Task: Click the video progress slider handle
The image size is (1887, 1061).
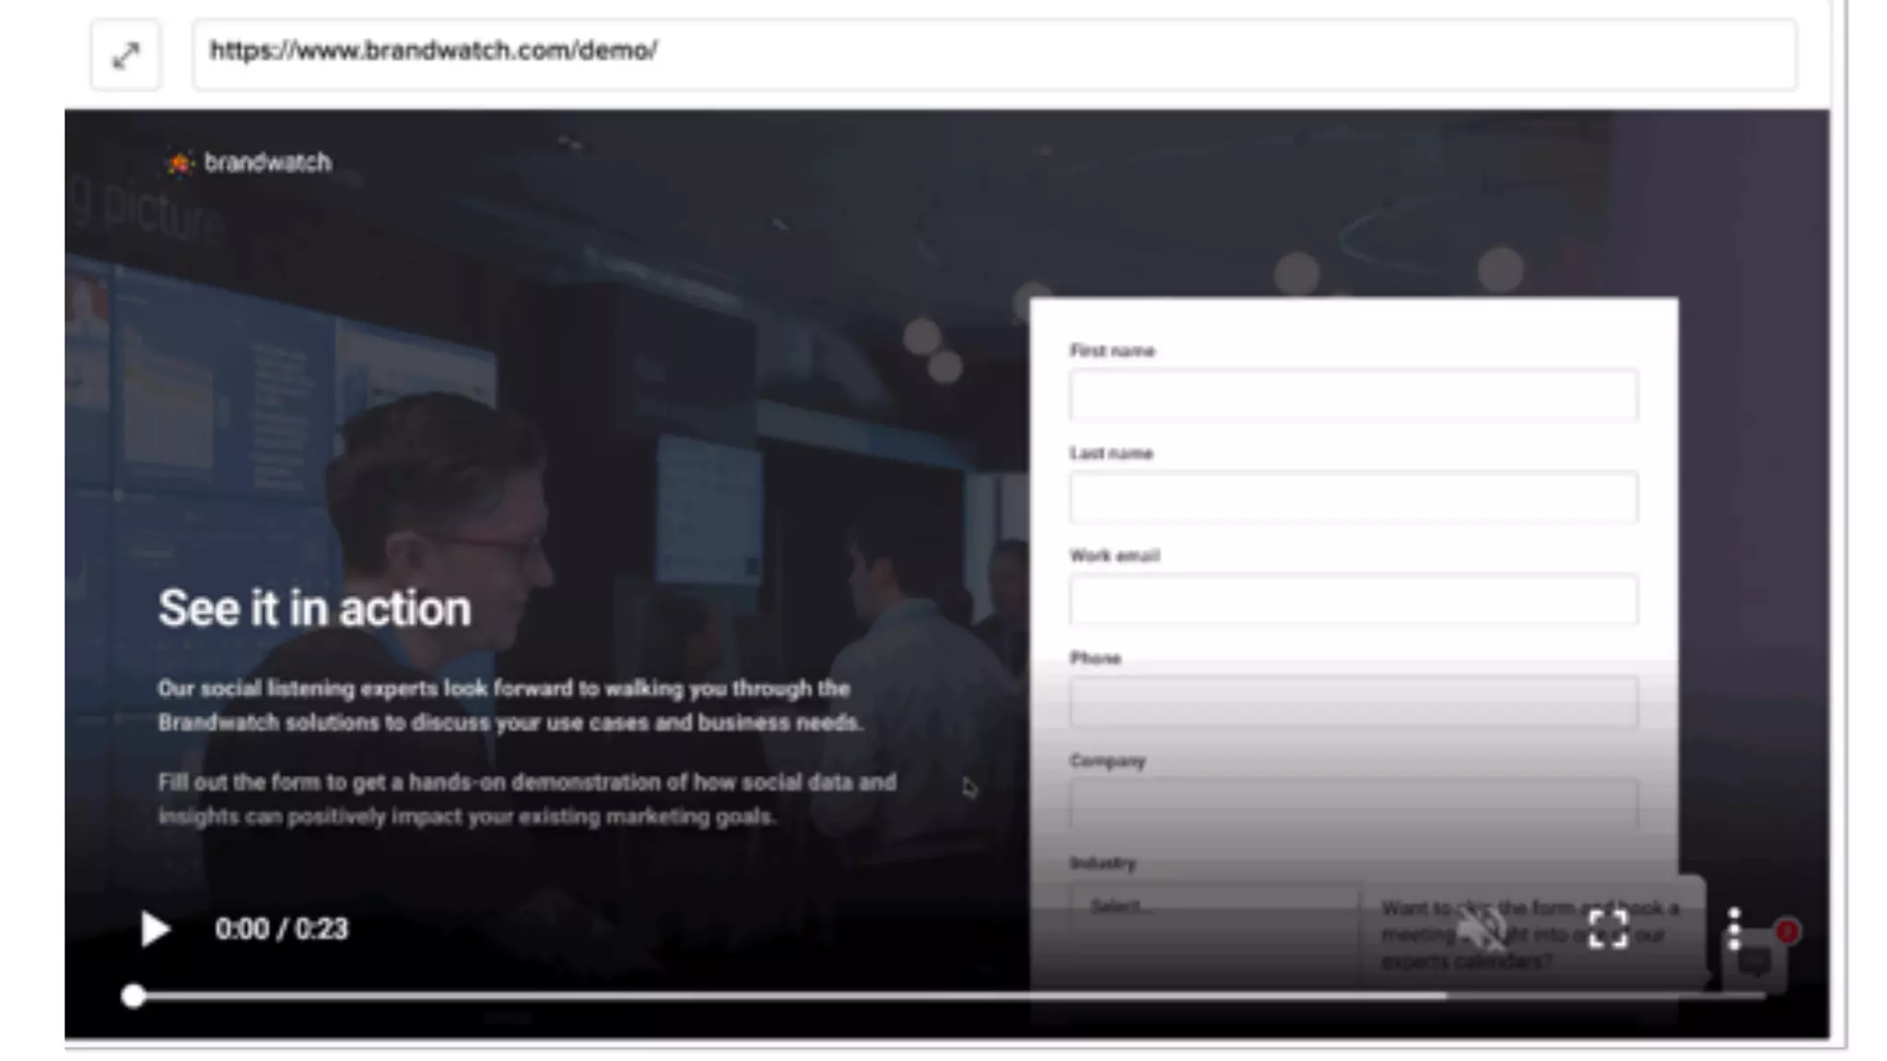Action: tap(134, 996)
